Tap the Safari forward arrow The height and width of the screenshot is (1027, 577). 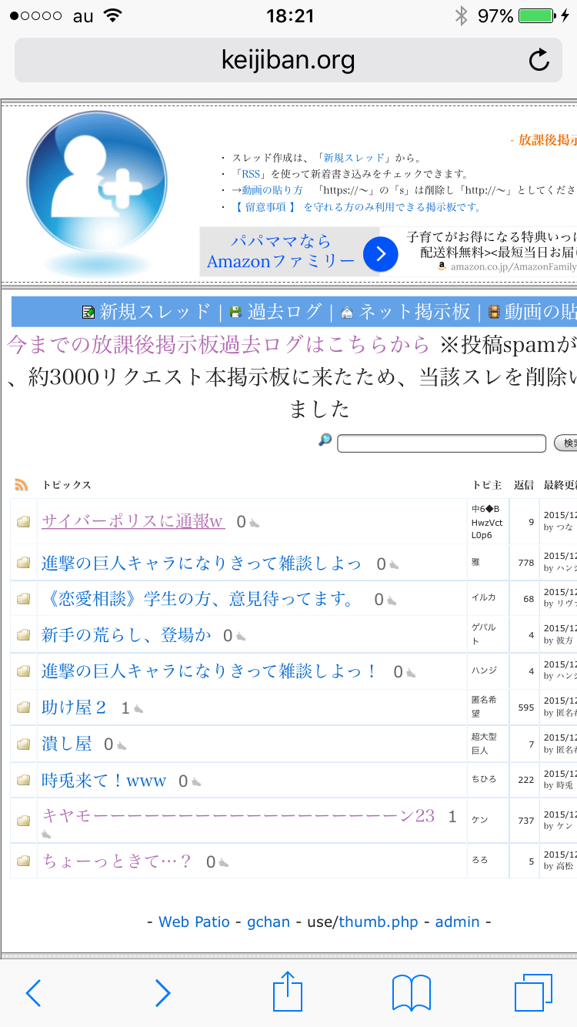click(x=162, y=993)
